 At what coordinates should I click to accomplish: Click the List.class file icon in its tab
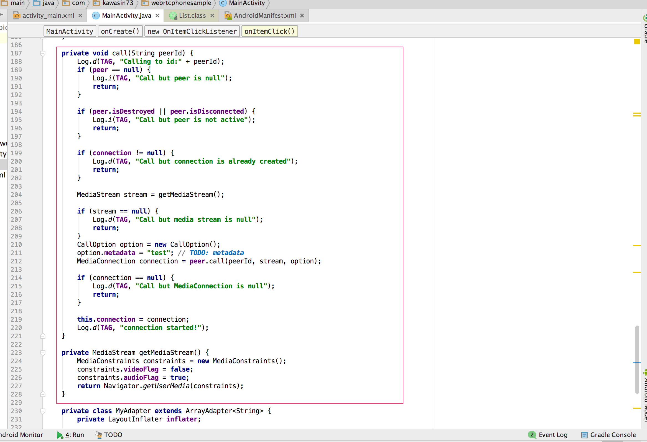[x=174, y=16]
